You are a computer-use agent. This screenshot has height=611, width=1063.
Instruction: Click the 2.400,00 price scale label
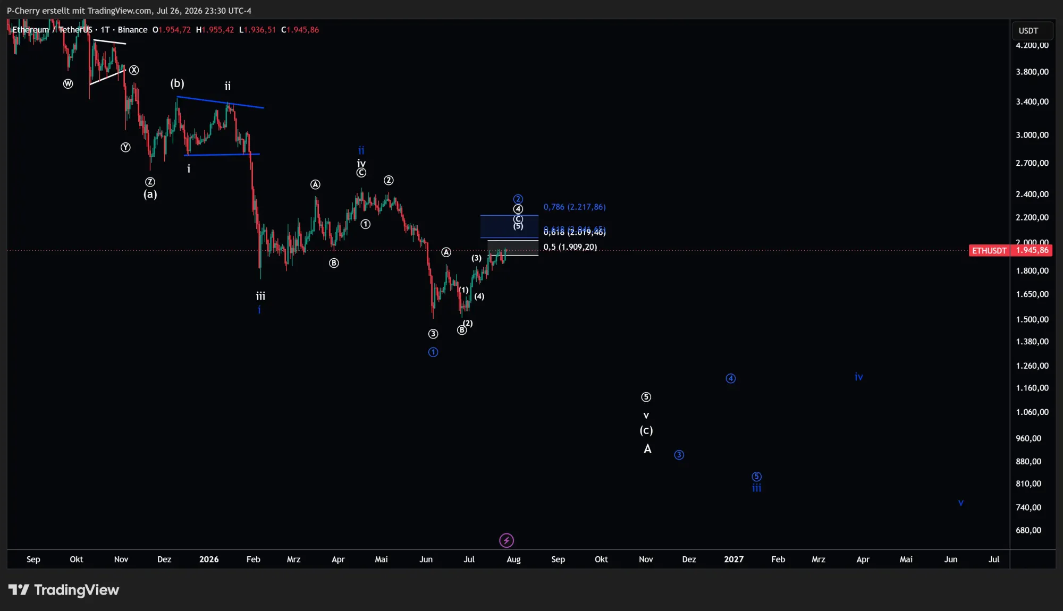(1032, 194)
